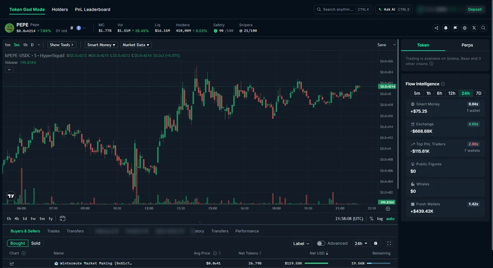Toggle percent scale on chart
The width and height of the screenshot is (493, 268).
point(371,219)
